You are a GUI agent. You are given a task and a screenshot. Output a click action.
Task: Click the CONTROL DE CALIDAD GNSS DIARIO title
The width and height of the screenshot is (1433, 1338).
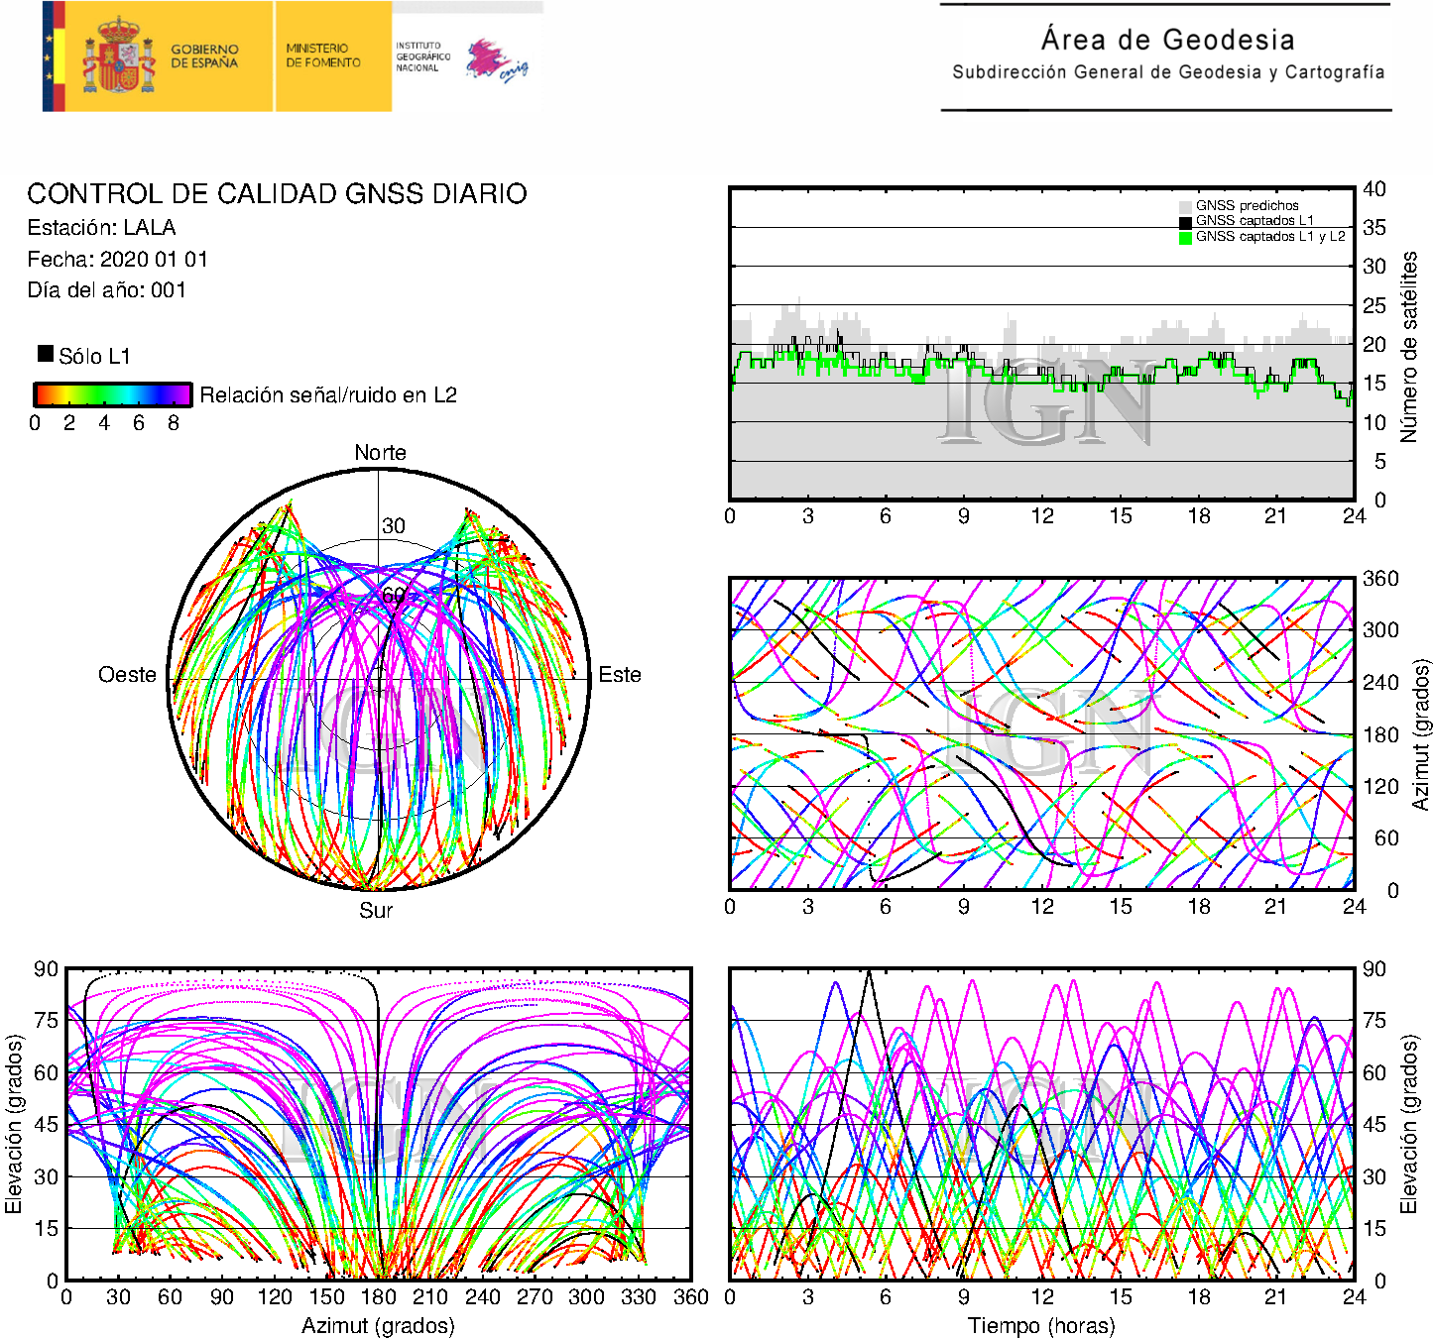(277, 193)
